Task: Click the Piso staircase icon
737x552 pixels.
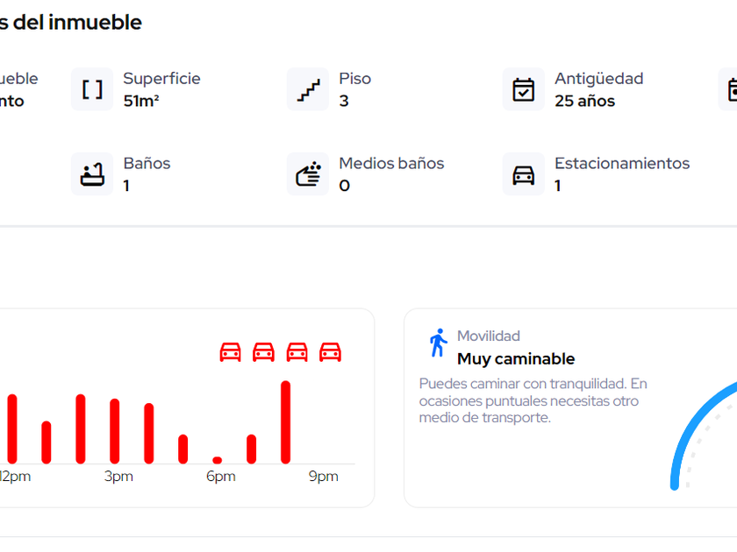Action: (308, 89)
